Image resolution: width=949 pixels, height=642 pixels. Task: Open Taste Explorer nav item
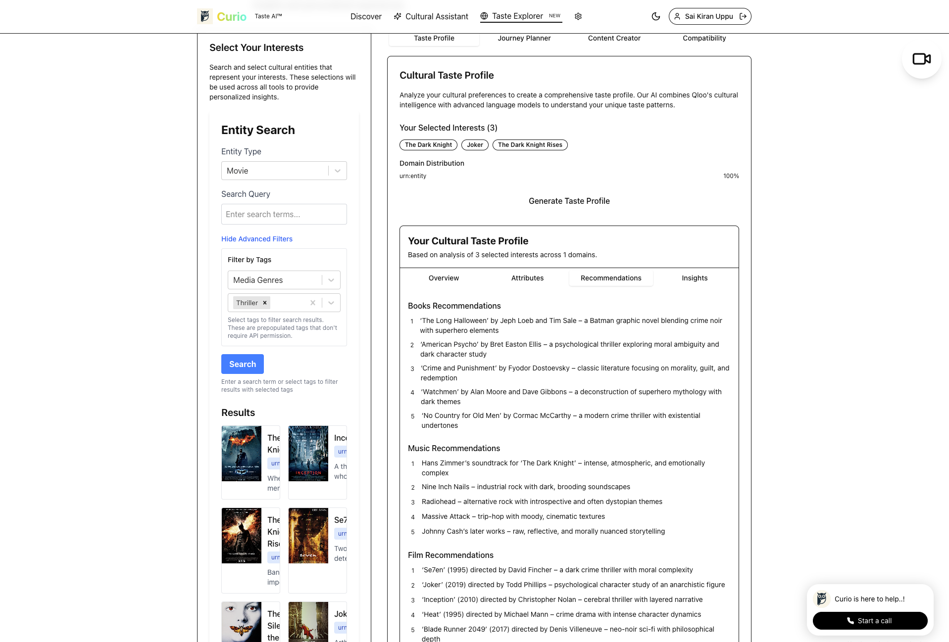[x=520, y=16]
